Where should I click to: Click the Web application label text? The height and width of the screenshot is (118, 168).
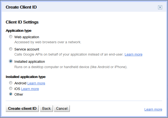coord(27,37)
